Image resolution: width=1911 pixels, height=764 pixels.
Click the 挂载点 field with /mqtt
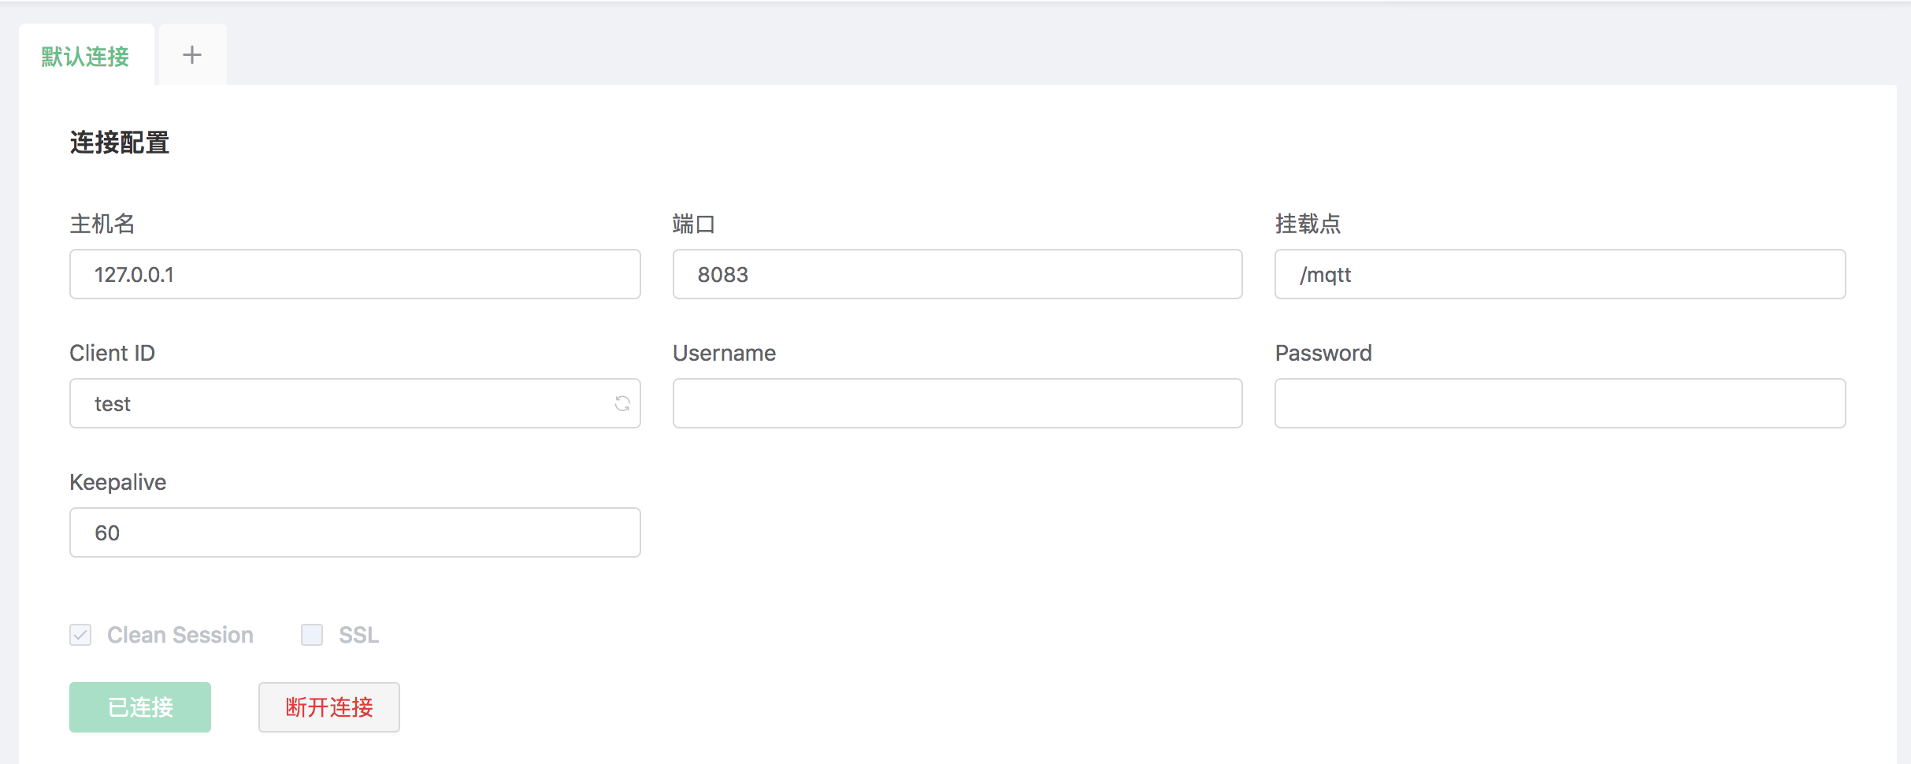click(1560, 274)
